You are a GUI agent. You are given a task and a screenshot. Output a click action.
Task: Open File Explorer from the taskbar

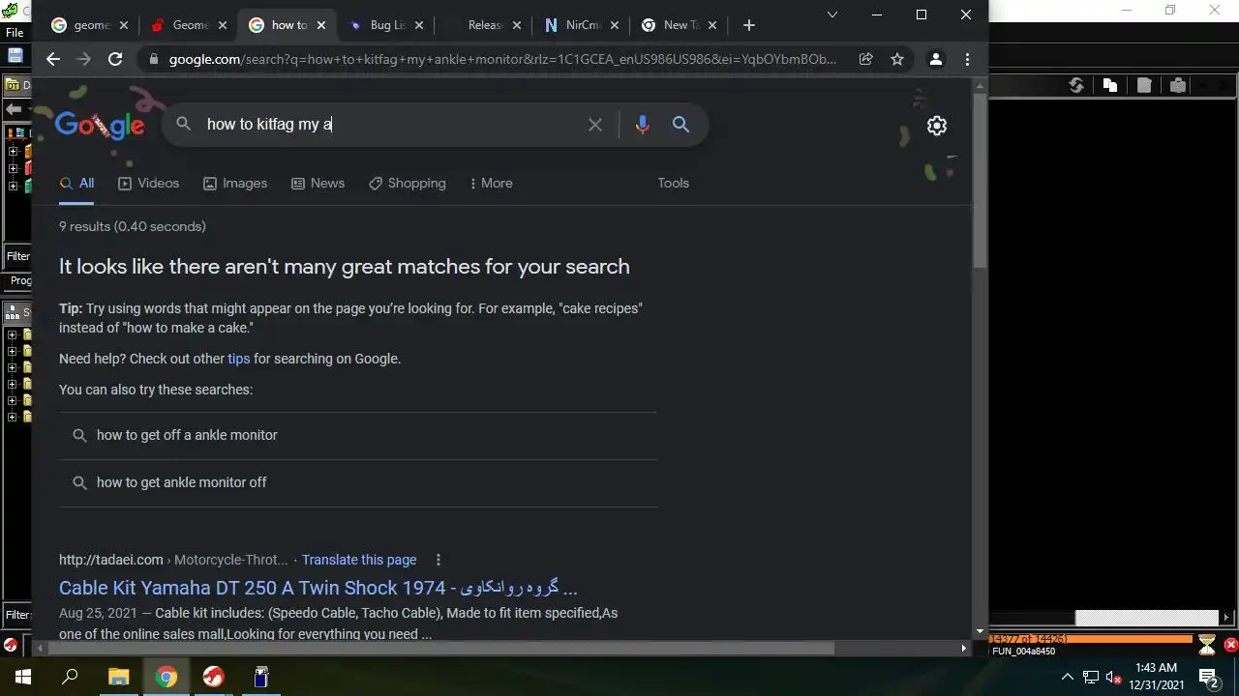pos(118,677)
